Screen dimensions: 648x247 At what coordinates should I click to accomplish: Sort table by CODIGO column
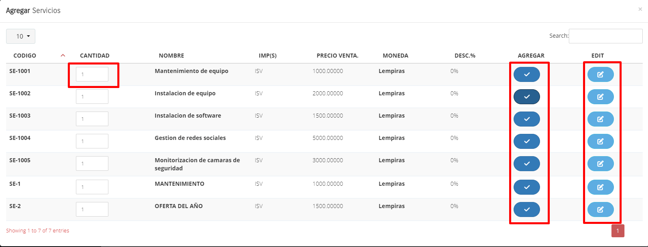(25, 56)
